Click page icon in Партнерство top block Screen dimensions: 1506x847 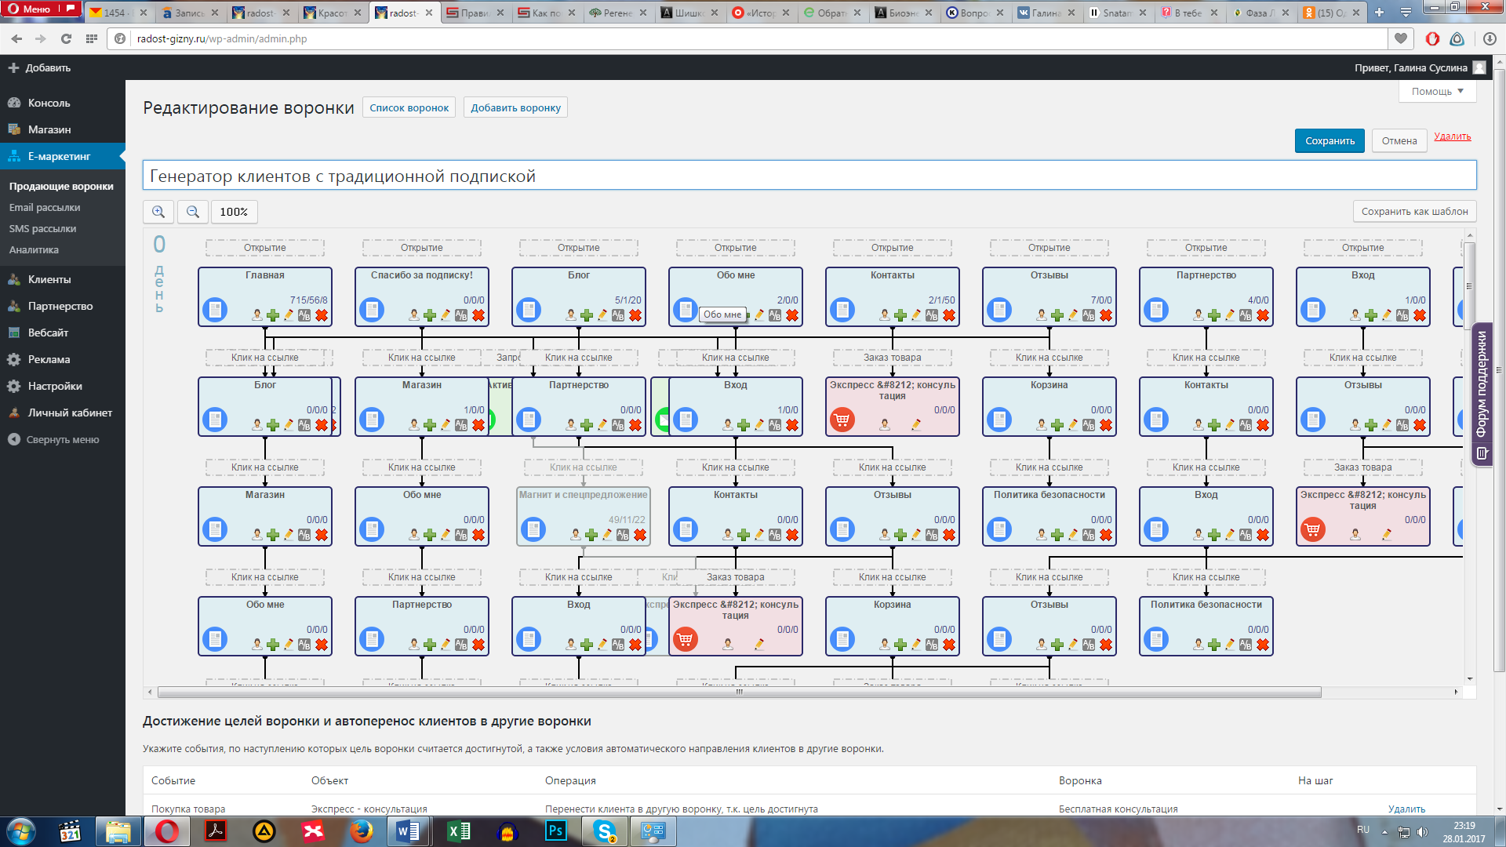1156,310
